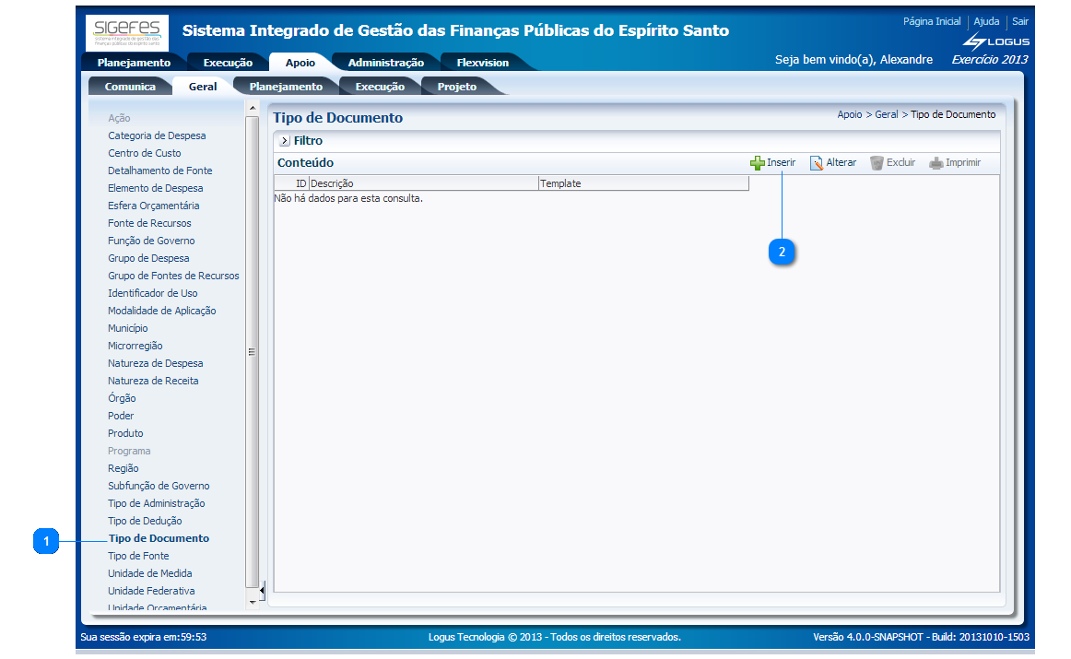Screen dimensions: 1071x659
Task: Open the Projeto sub-tab
Action: [456, 87]
